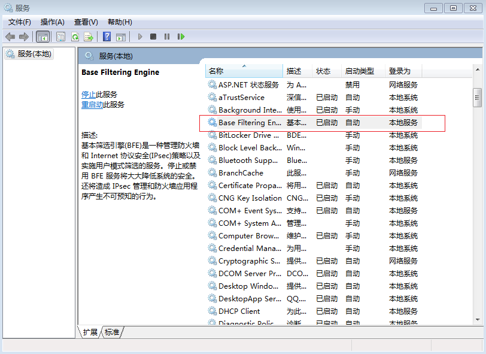Click the 停止 link to stop service
The height and width of the screenshot is (354, 486).
[89, 94]
